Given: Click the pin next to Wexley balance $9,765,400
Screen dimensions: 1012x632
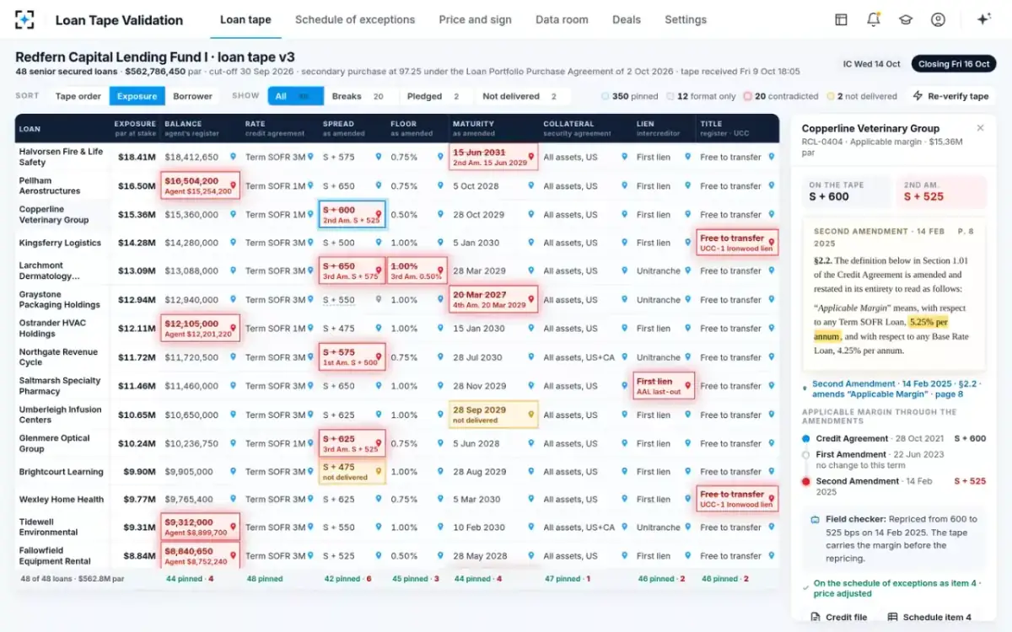Looking at the screenshot, I should 234,500.
